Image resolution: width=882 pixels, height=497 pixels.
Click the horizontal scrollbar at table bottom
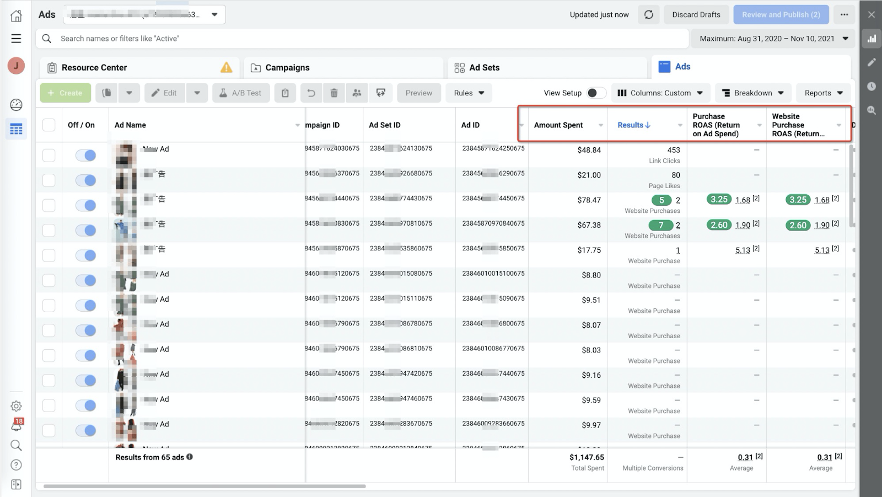click(204, 487)
